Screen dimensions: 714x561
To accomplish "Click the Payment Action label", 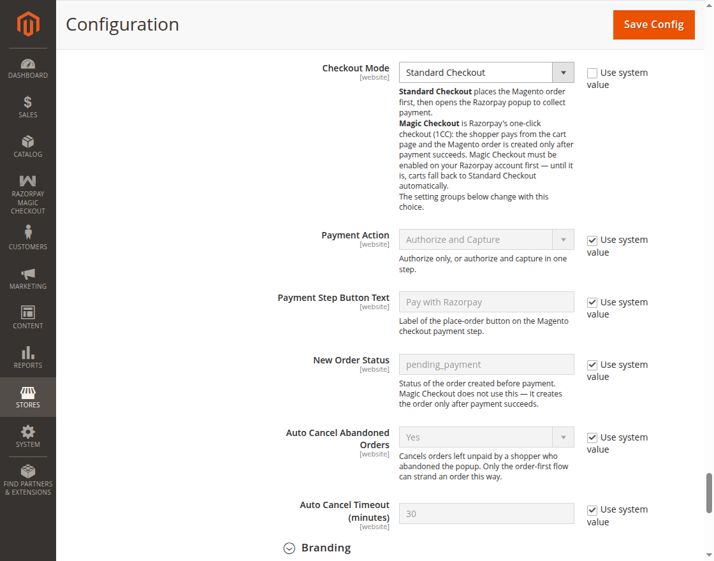I will (355, 235).
